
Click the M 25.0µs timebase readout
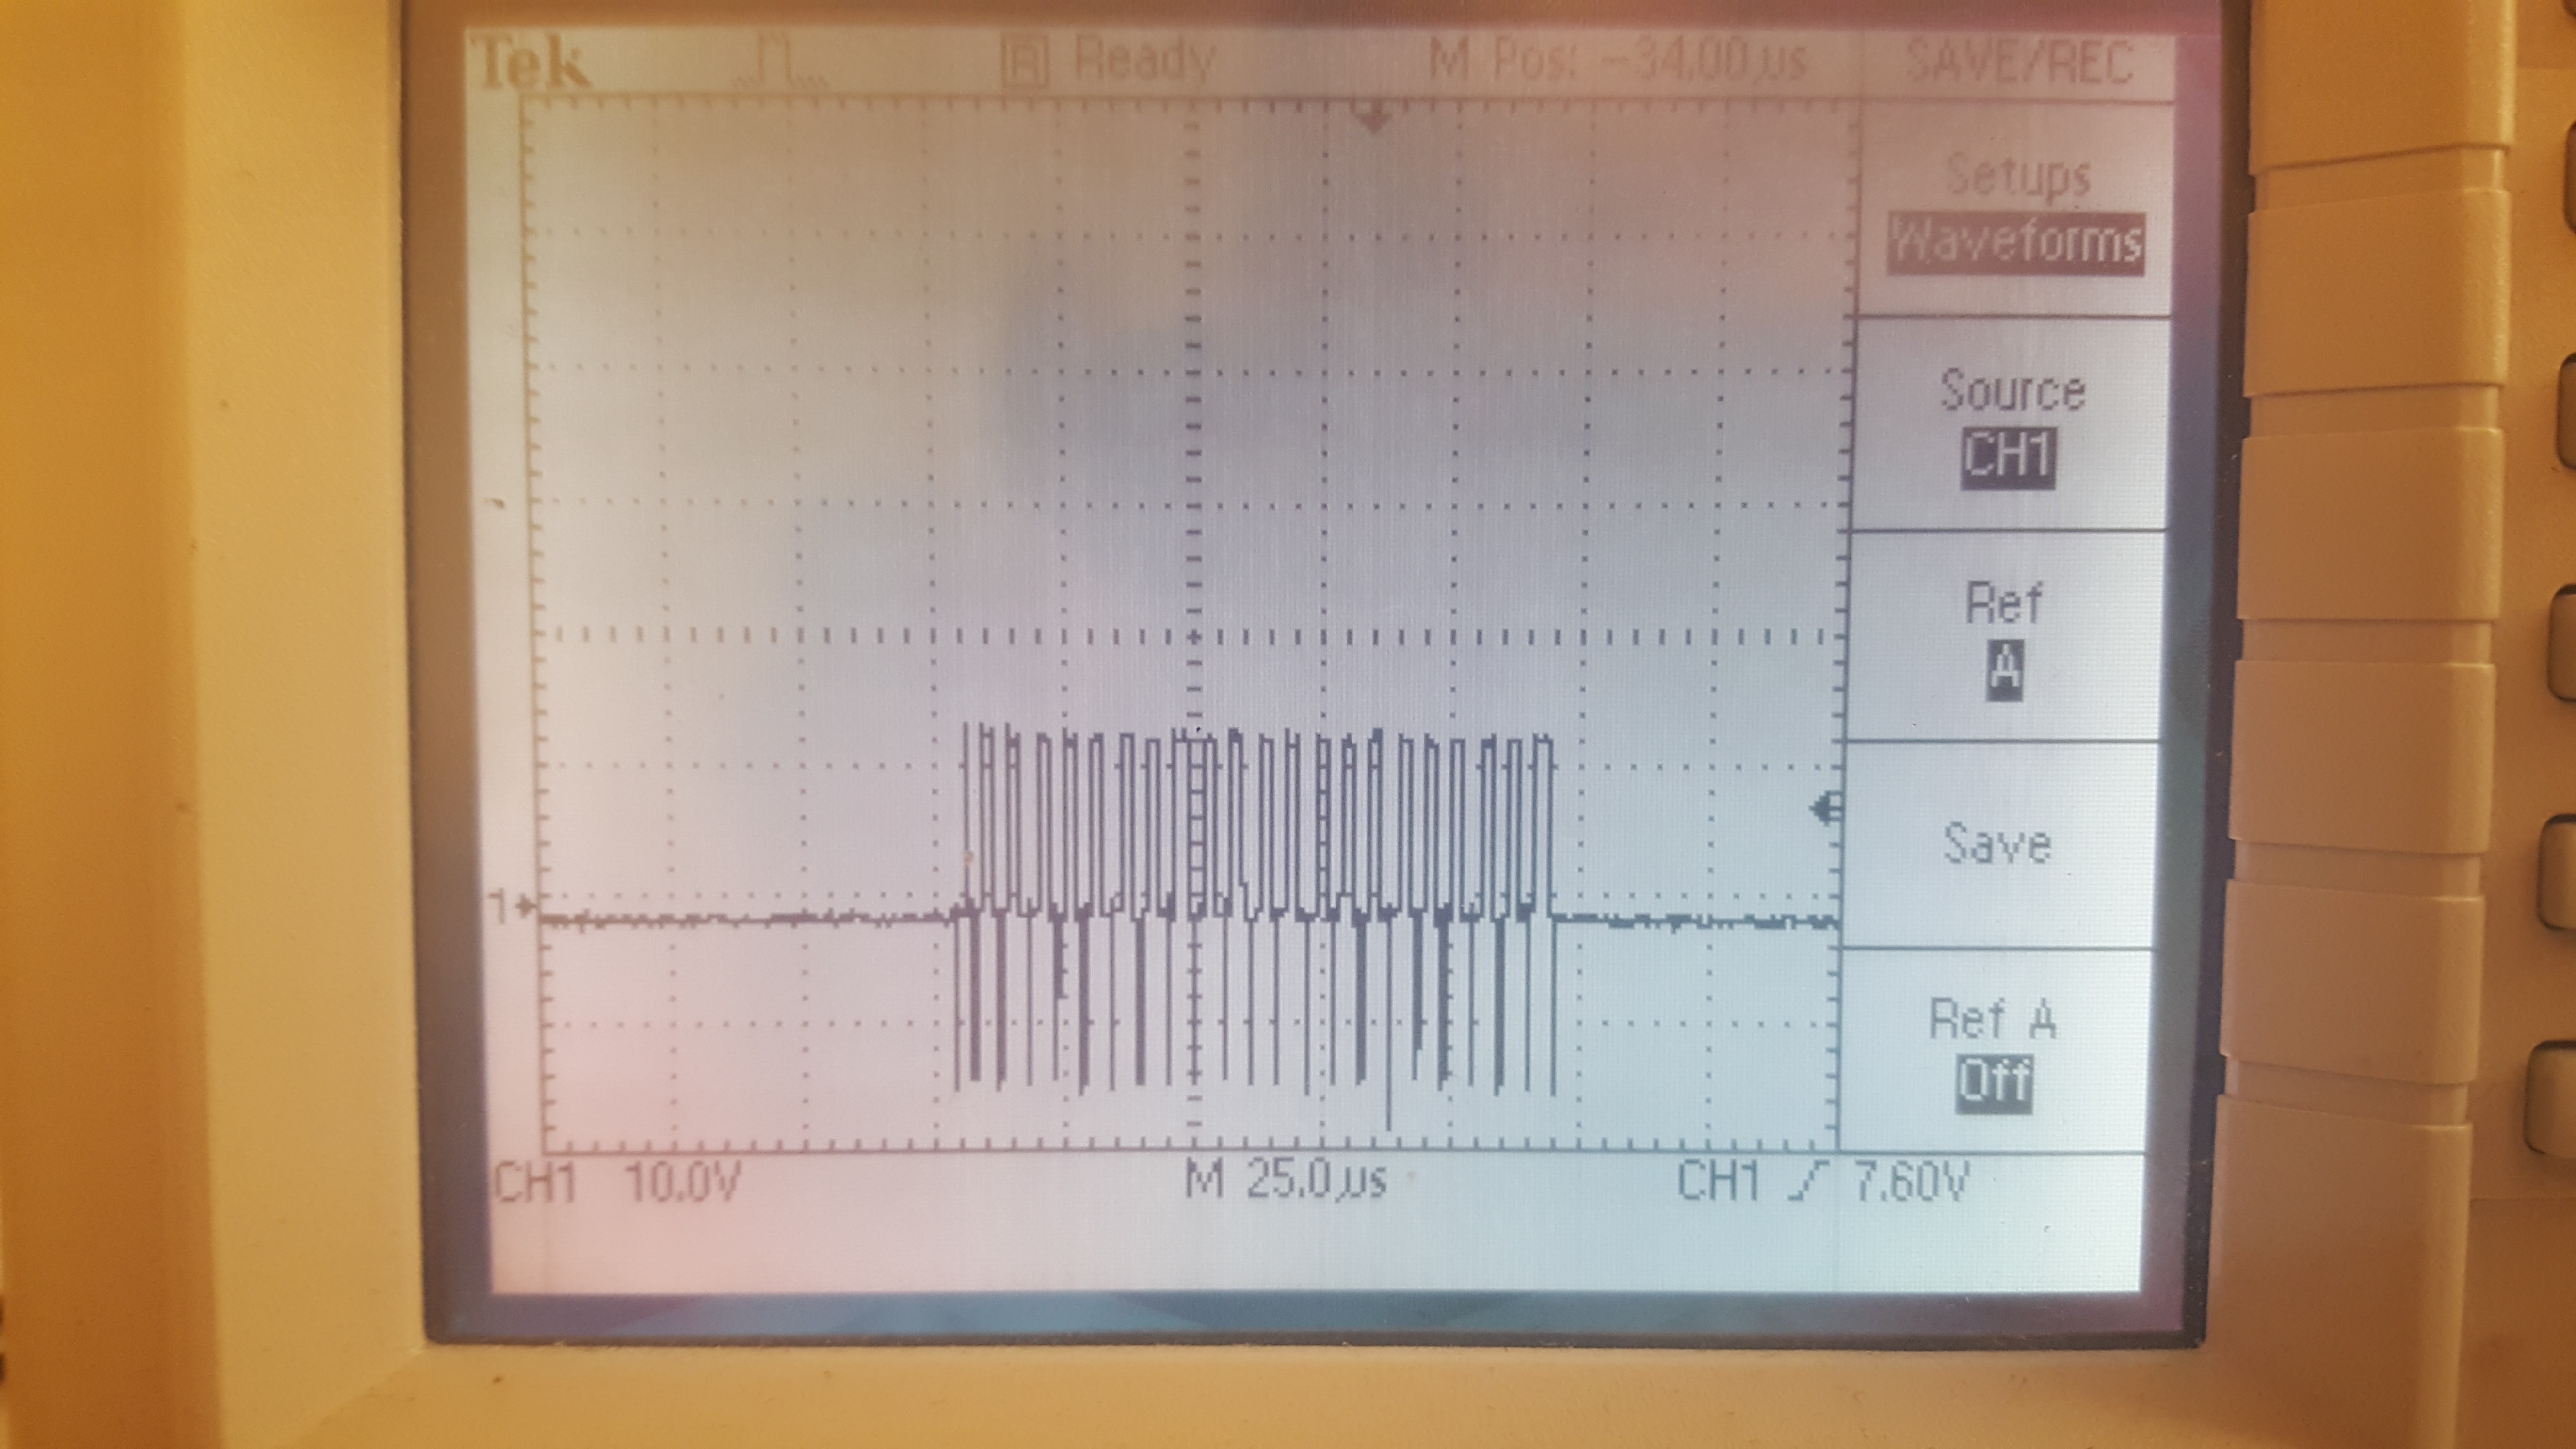click(1286, 1181)
